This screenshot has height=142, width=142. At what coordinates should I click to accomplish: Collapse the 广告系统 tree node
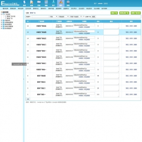[2, 14]
